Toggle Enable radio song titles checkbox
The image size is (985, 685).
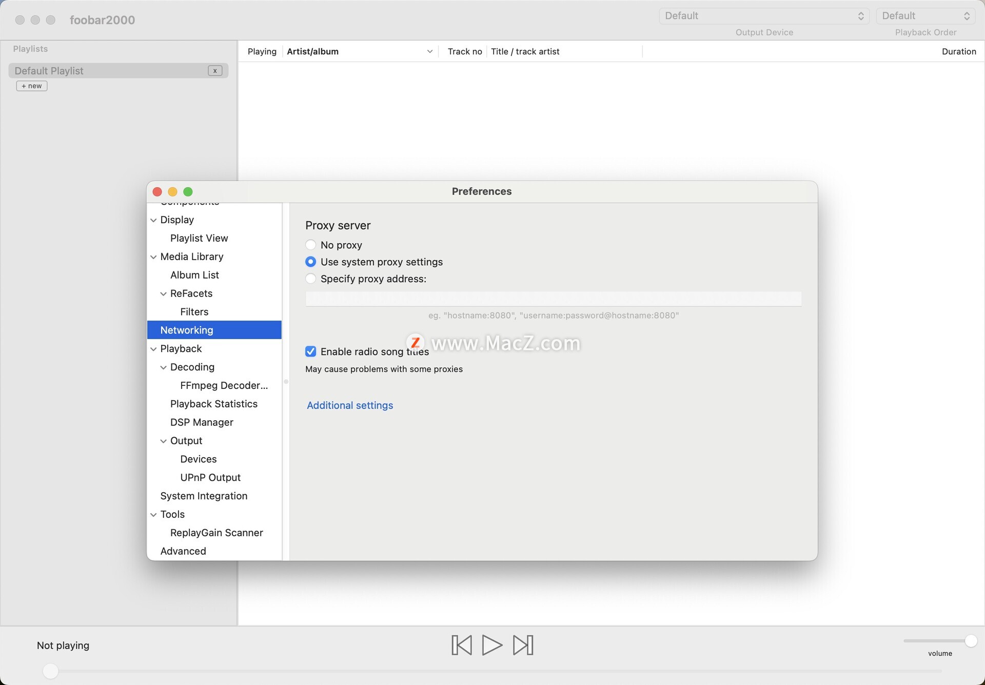(310, 351)
